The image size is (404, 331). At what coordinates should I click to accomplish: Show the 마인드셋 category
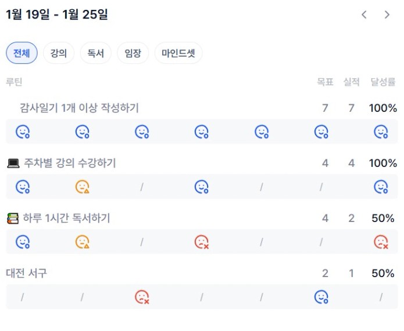[x=178, y=53]
